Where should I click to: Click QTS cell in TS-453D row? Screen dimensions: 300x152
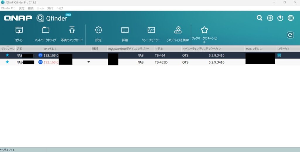185,62
